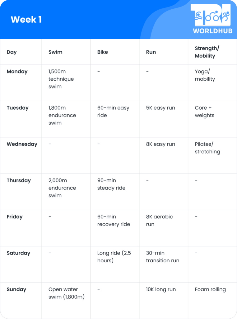Click Sunday's Foam rolling entry
Viewport: 237px width, 319px height.
coord(210,289)
